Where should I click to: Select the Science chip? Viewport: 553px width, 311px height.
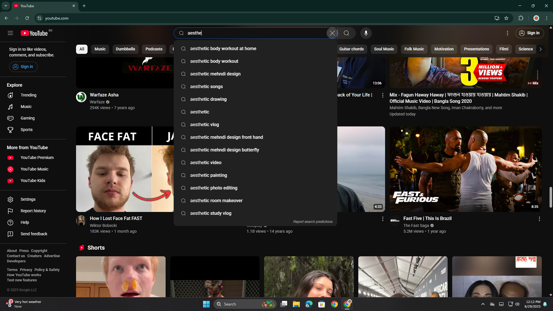(526, 49)
